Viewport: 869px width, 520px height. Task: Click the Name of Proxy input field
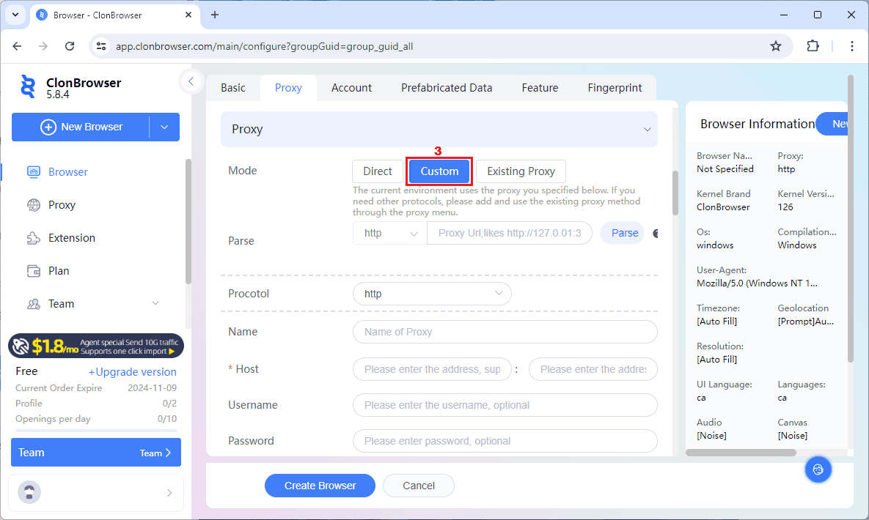[505, 332]
